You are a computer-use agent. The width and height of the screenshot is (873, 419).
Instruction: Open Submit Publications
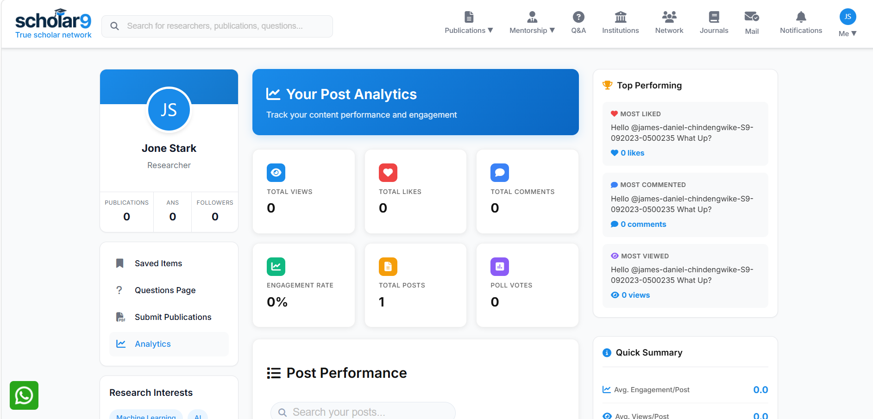169,317
